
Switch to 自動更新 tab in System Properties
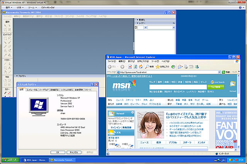coord(79,90)
